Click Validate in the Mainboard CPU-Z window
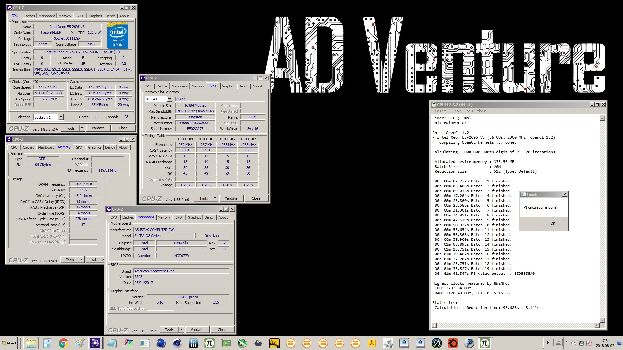This screenshot has height=350, width=623. coord(197,330)
